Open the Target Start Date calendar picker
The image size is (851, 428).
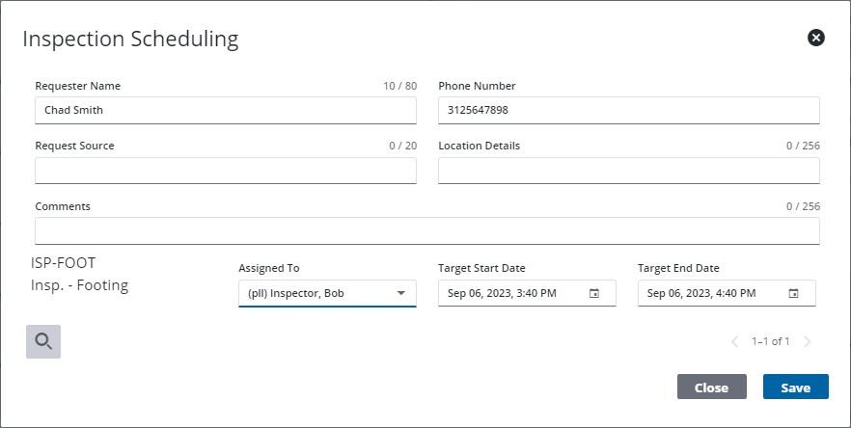(x=594, y=293)
